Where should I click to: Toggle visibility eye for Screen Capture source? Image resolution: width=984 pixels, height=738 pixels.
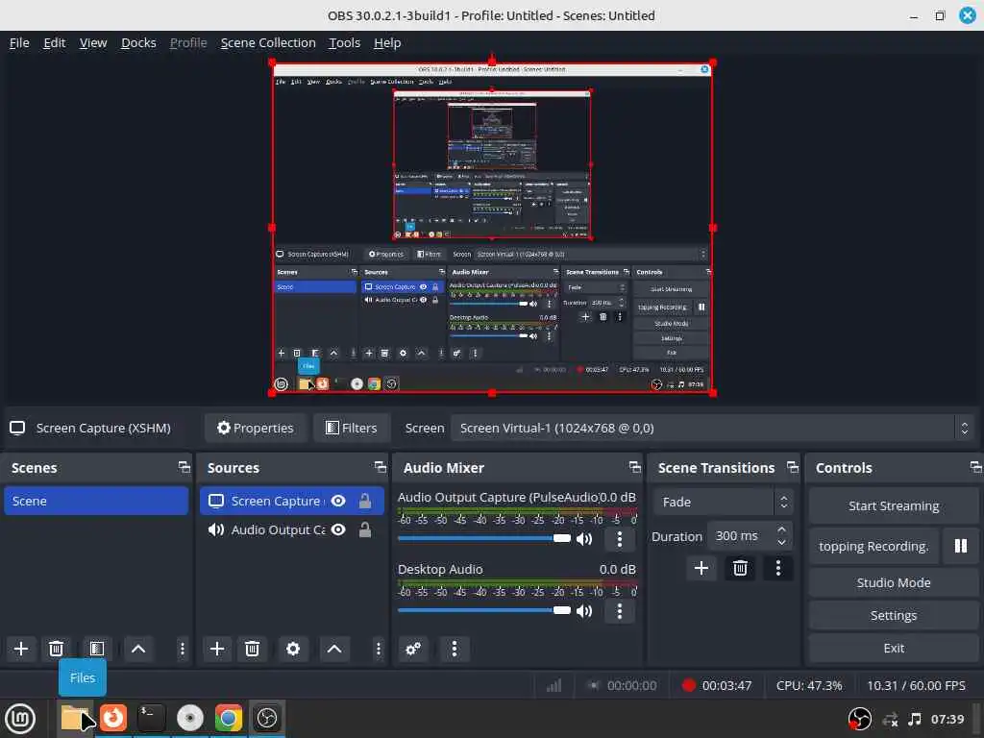click(x=338, y=501)
